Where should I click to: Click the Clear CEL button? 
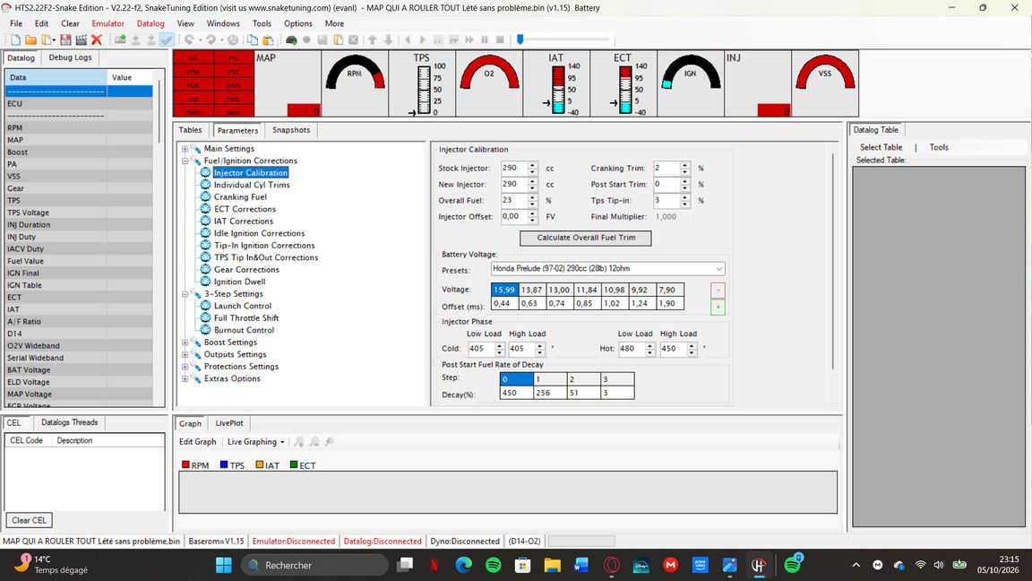pyautogui.click(x=29, y=520)
